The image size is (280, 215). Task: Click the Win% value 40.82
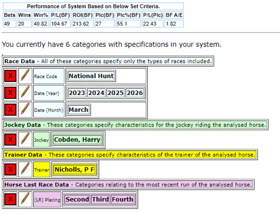click(41, 24)
